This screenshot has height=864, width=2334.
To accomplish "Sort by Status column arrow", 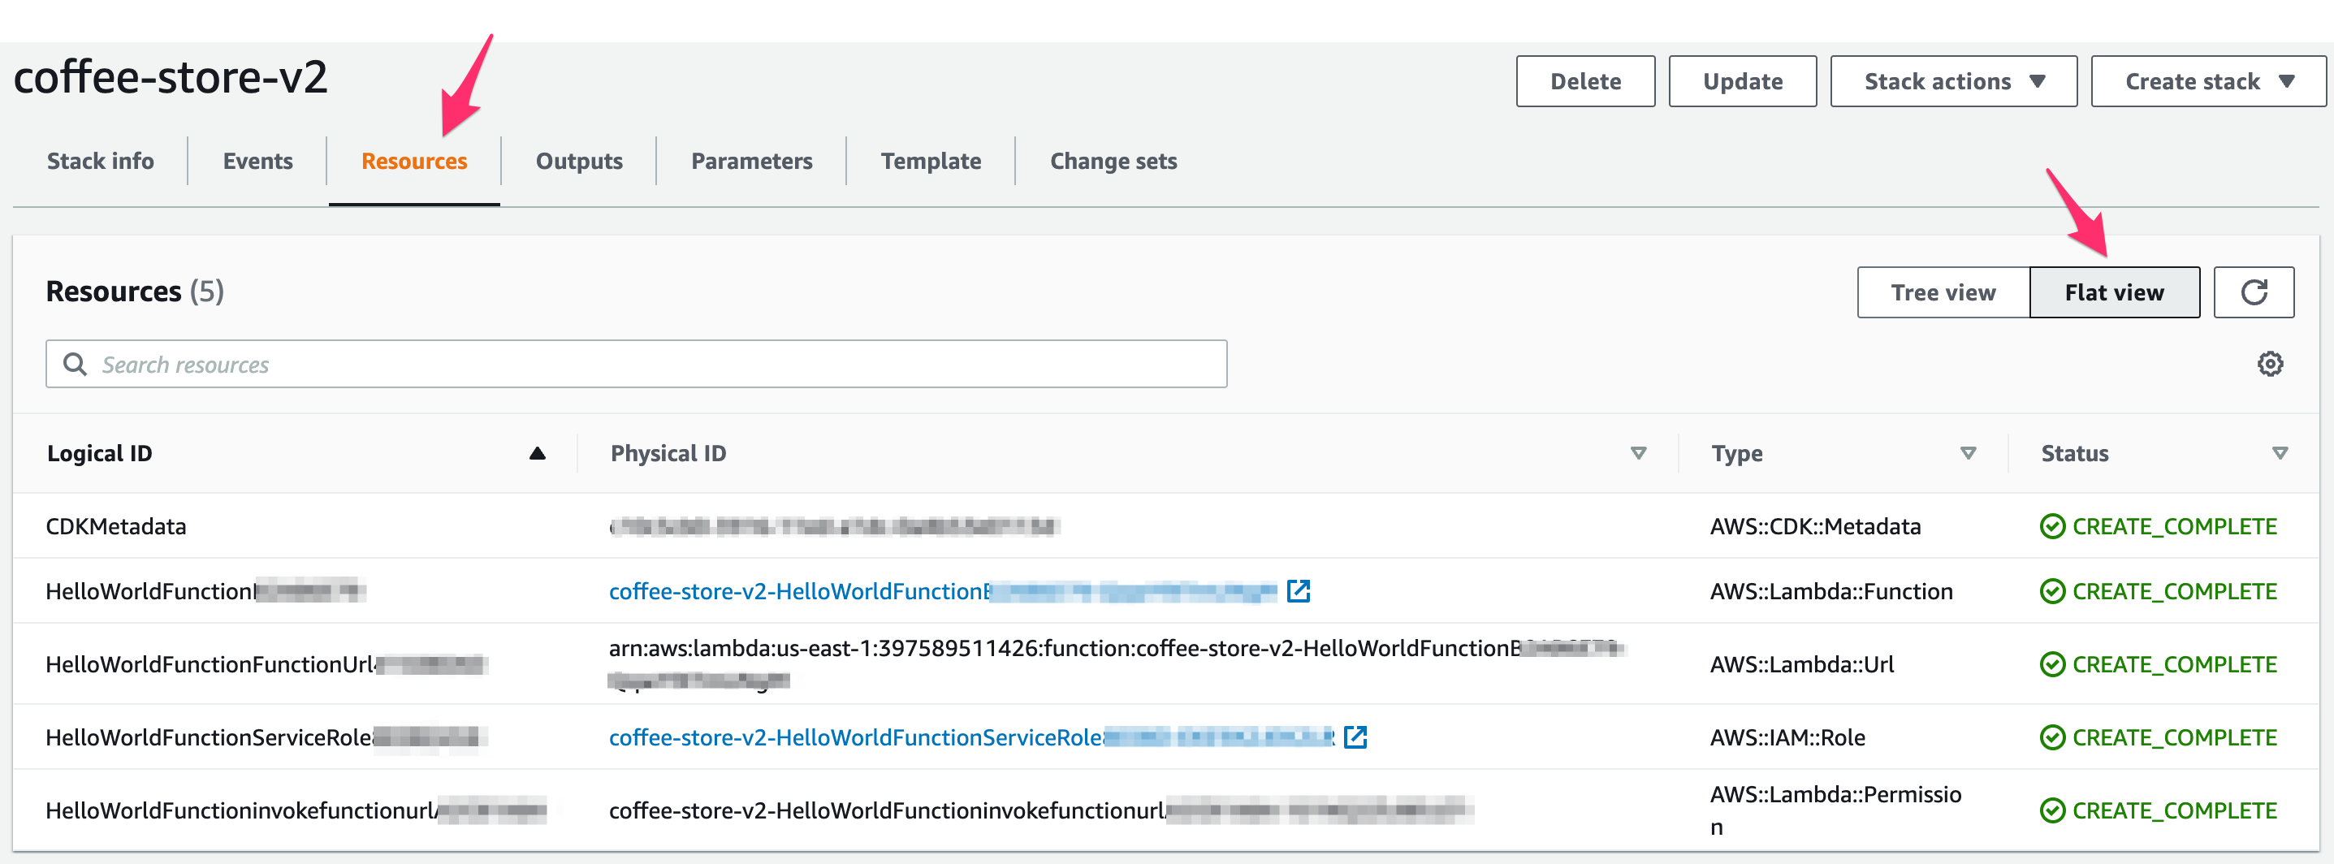I will (2280, 453).
